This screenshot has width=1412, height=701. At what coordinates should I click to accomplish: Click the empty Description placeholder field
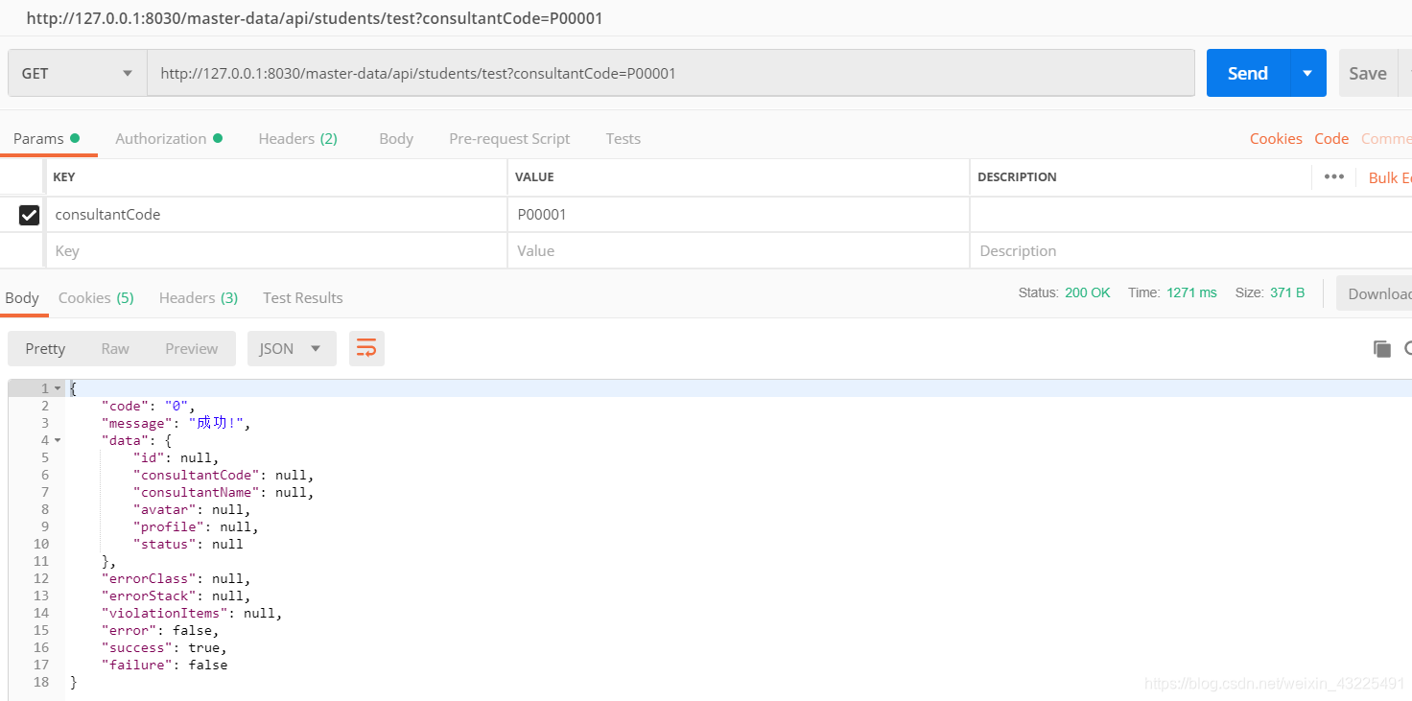[1190, 251]
